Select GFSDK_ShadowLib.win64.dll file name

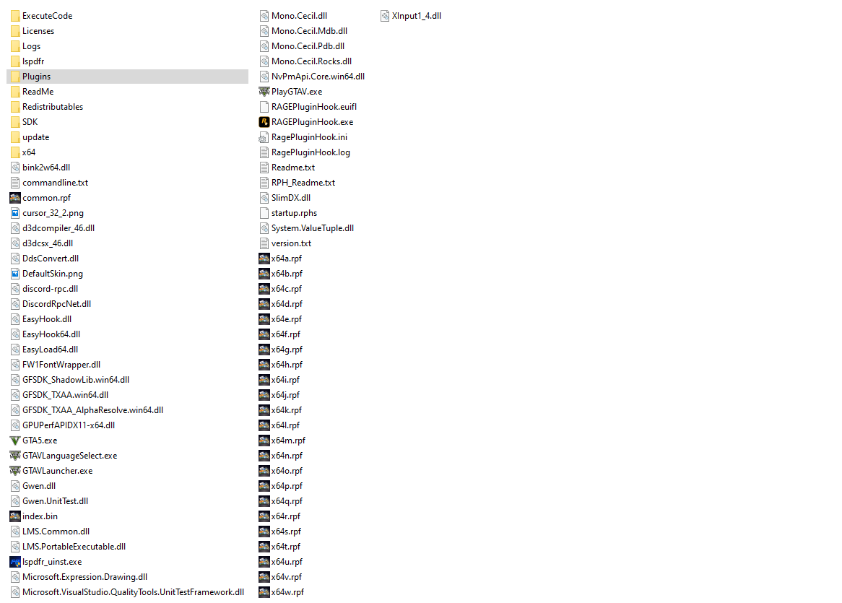coord(76,380)
